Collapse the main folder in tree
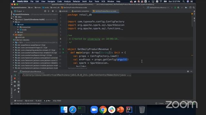This screenshot has width=206, height=115. 16,25
